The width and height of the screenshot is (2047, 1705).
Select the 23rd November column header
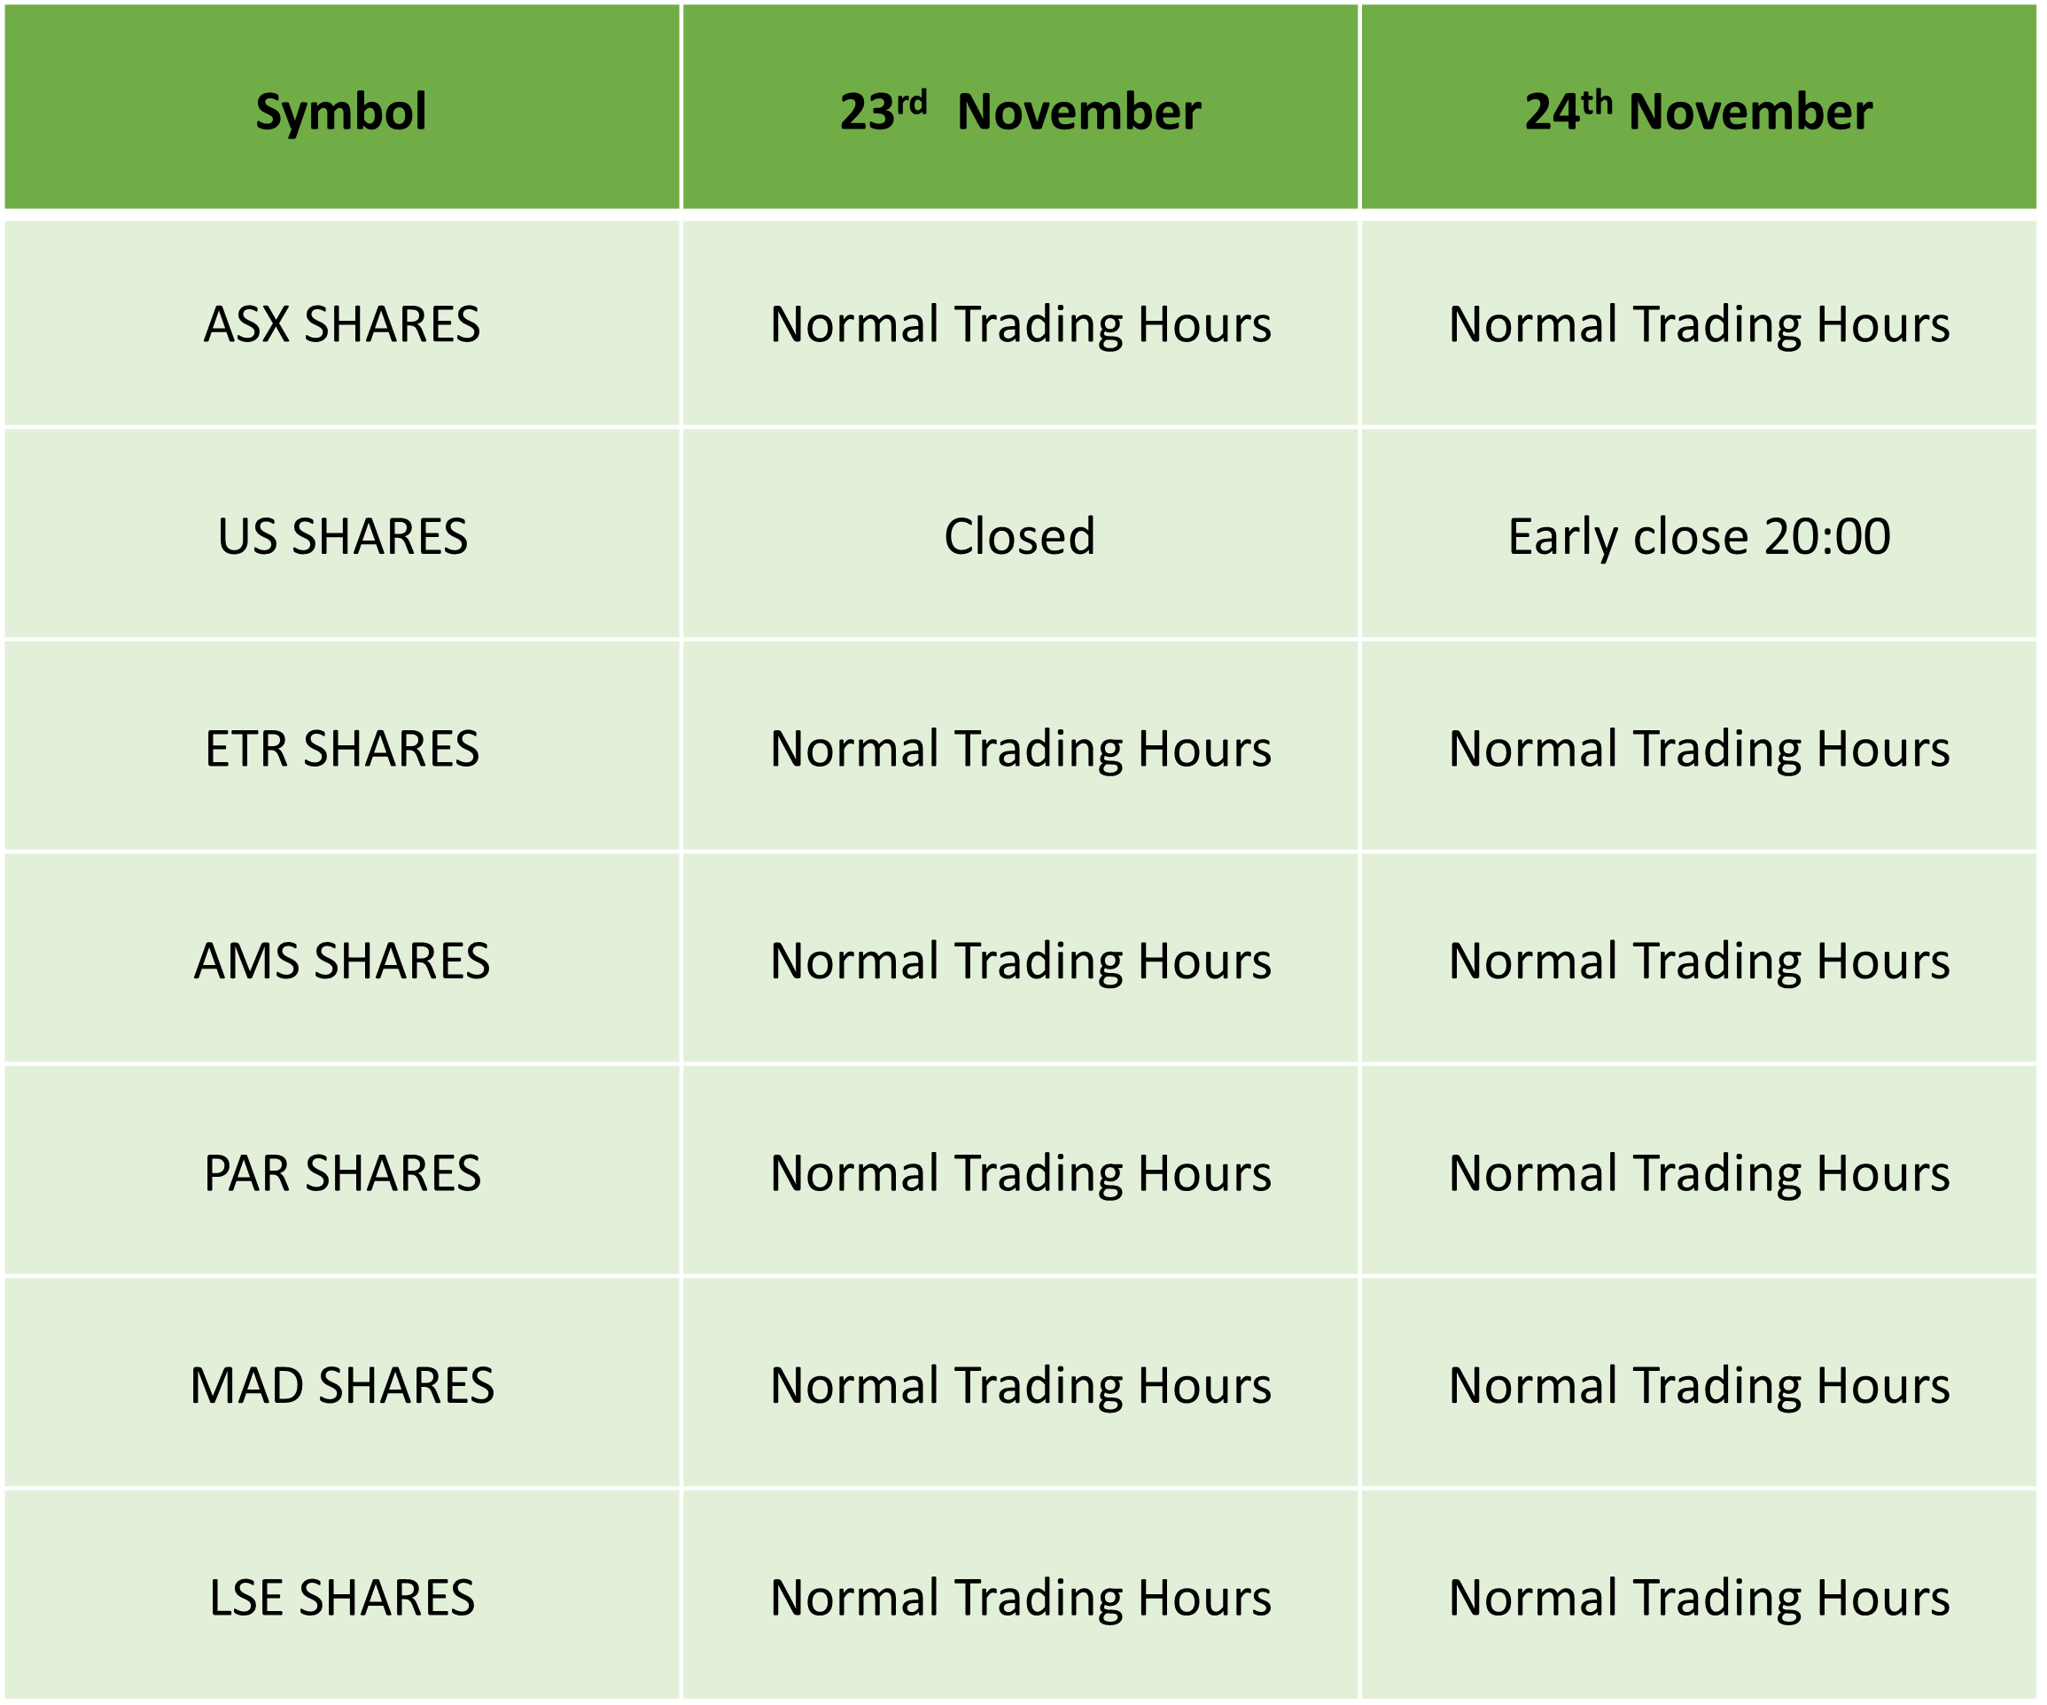(x=1020, y=106)
